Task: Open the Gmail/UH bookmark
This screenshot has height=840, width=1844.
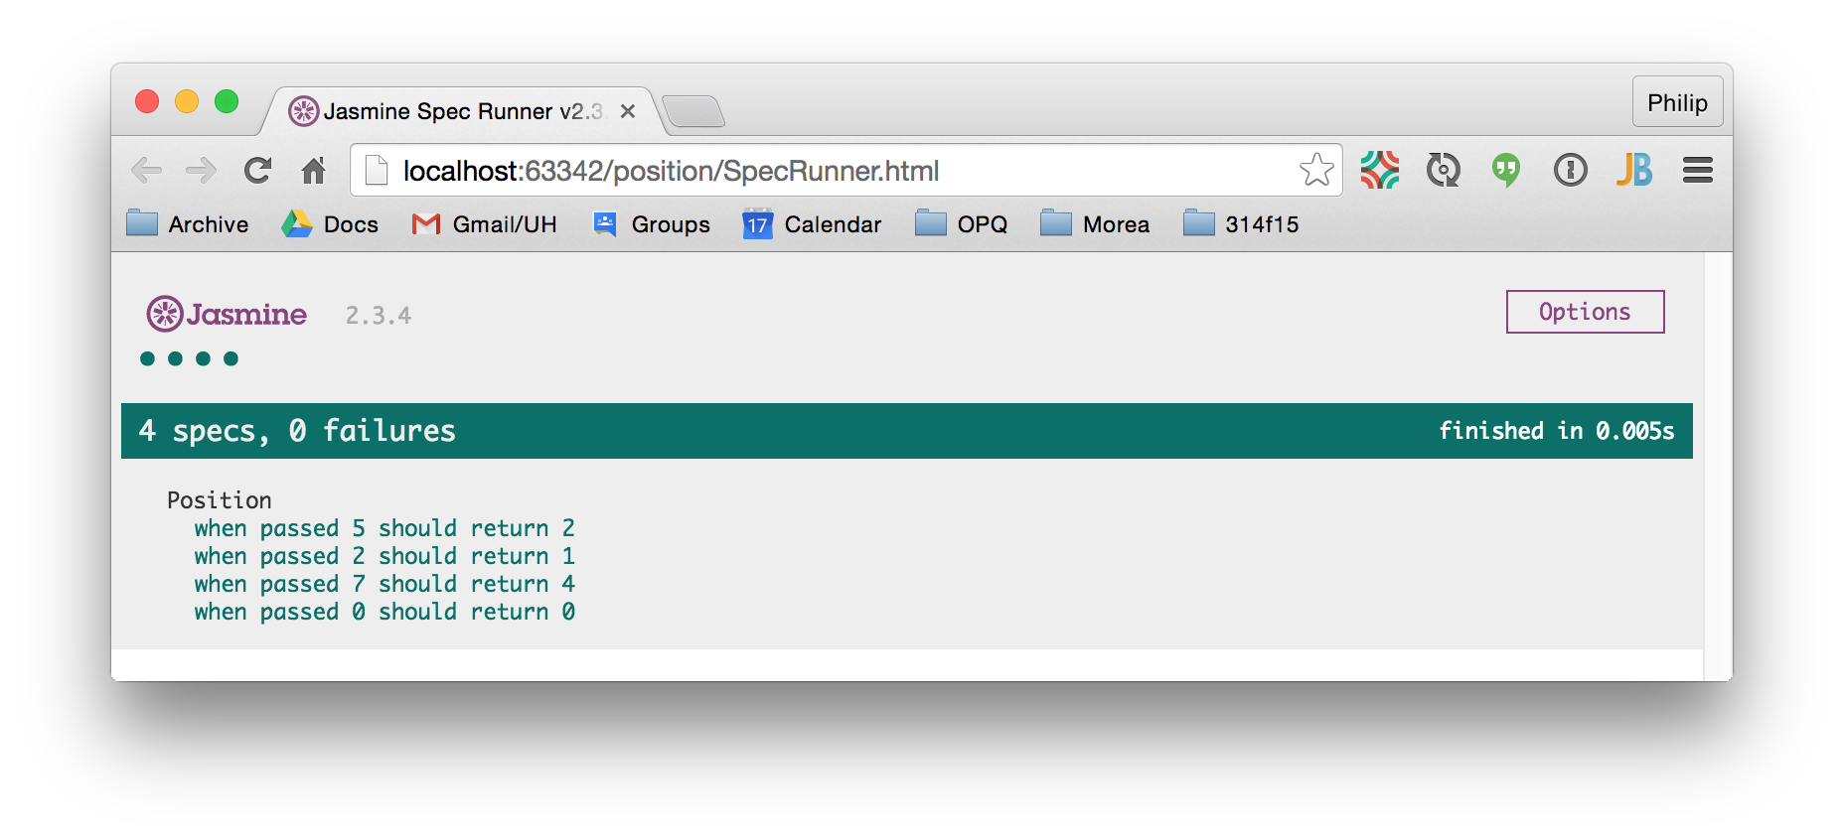Action: [484, 224]
